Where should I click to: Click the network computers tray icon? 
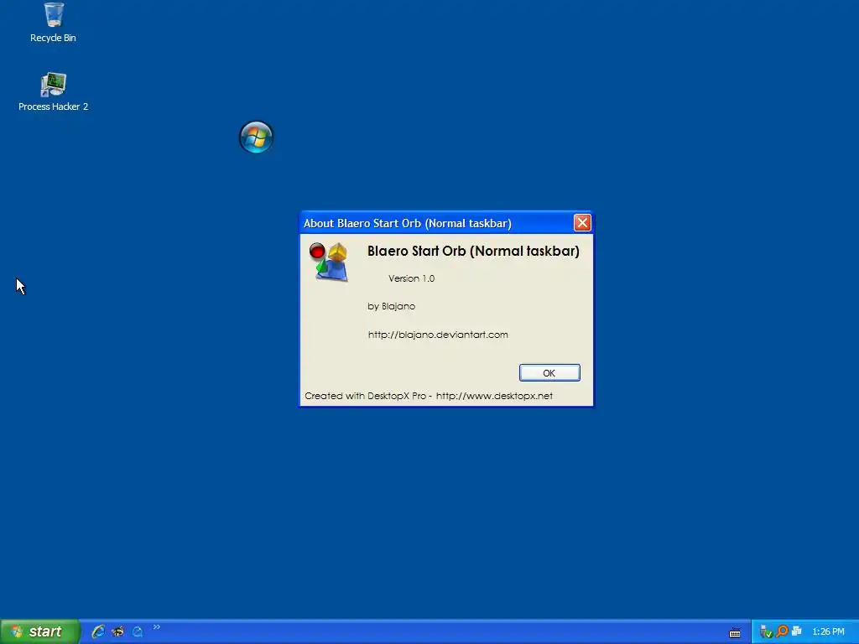797,631
